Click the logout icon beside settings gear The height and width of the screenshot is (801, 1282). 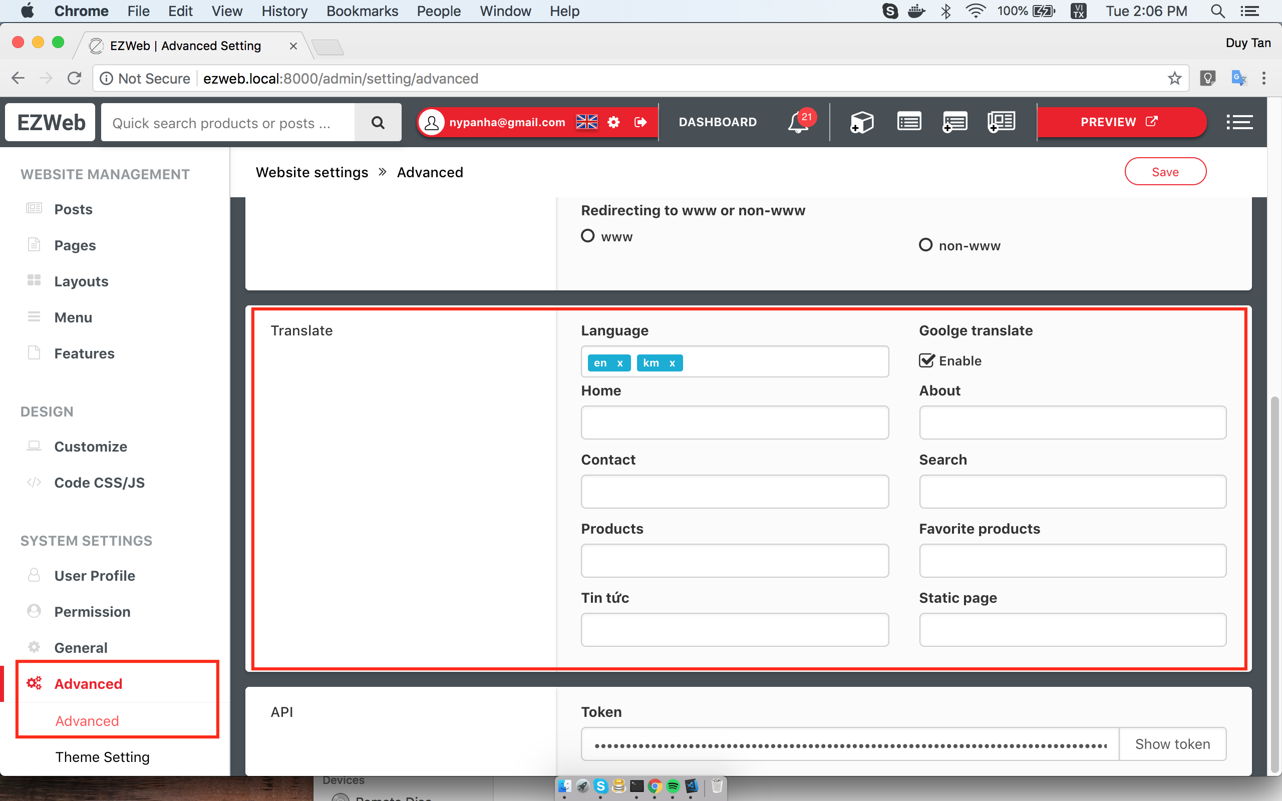(x=640, y=122)
